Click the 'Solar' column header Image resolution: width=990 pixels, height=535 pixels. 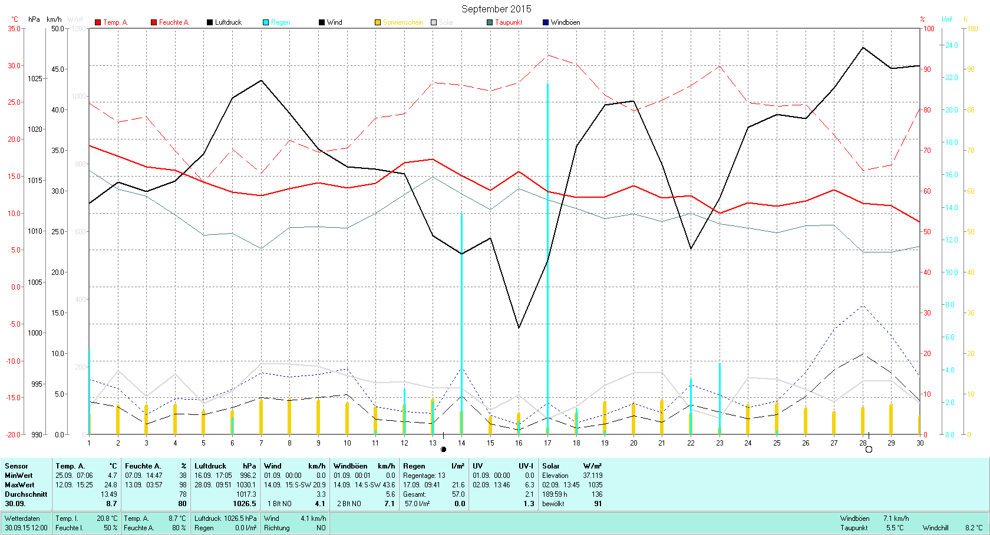tap(551, 466)
